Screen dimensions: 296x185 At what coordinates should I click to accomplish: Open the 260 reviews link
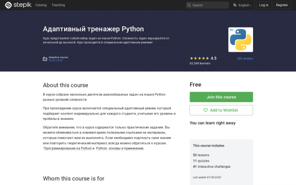(245, 59)
